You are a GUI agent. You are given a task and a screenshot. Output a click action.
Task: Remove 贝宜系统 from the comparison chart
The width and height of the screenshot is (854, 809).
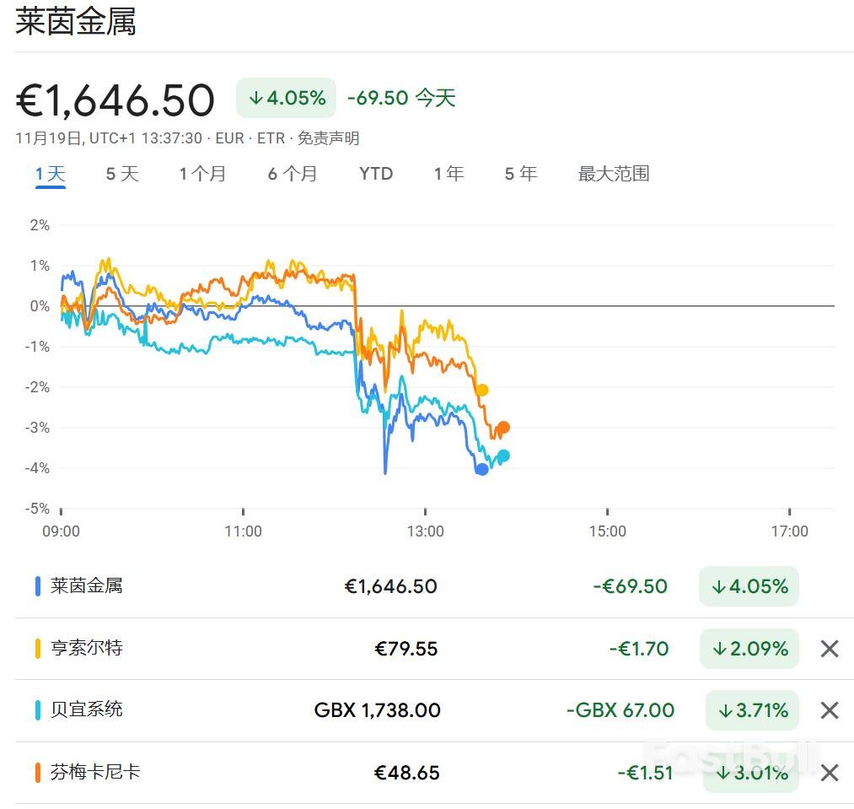(x=829, y=710)
